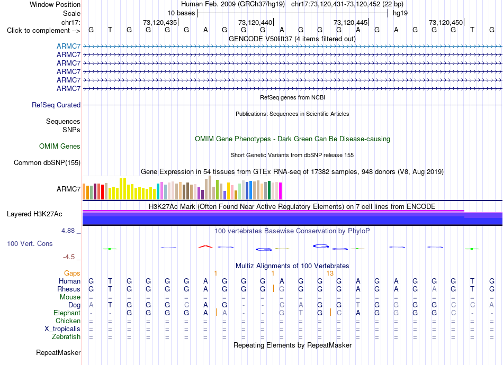Click the -4.5 PhyloP lower scale value
The image size is (503, 365).
point(69,257)
